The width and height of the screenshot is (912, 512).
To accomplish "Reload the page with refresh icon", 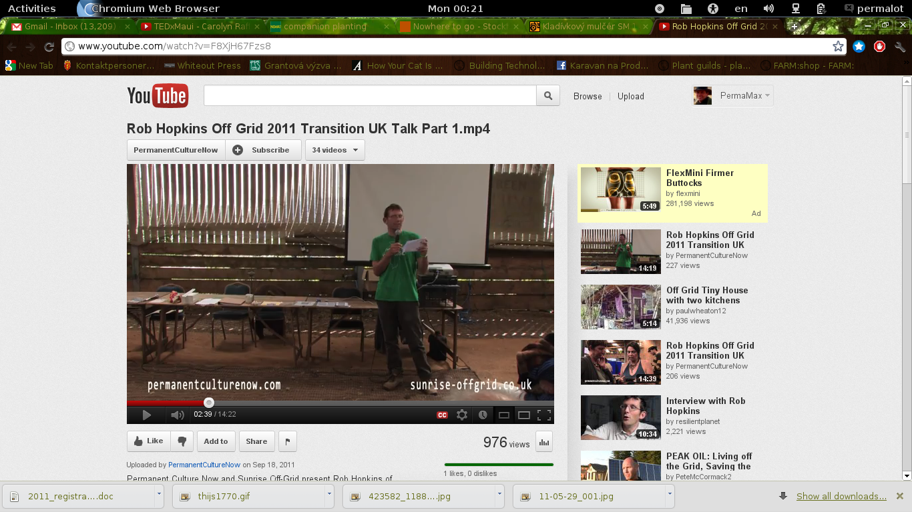I will point(49,47).
